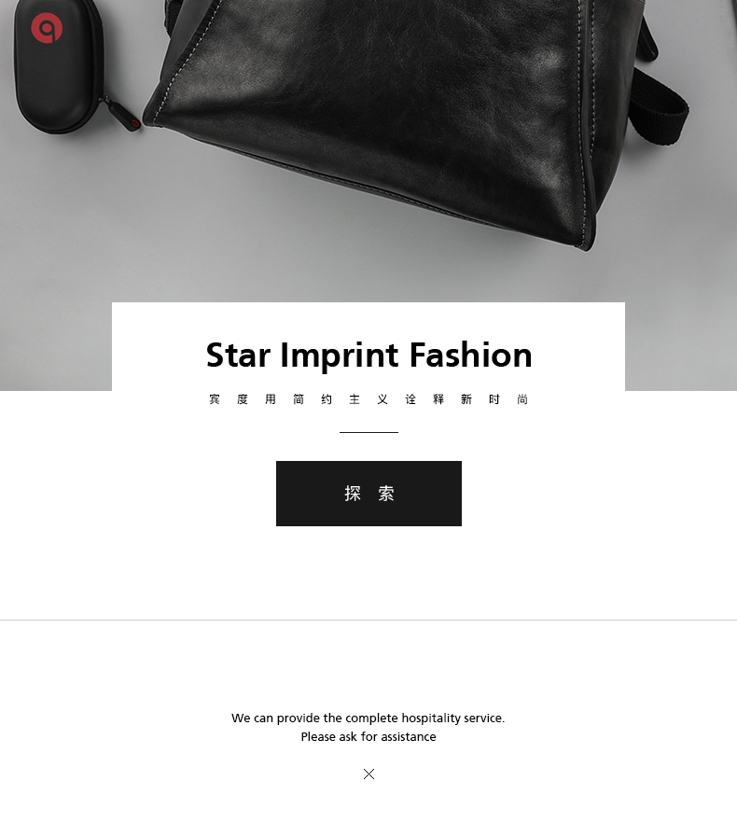Click the "Please ask for assistance" line

368,737
